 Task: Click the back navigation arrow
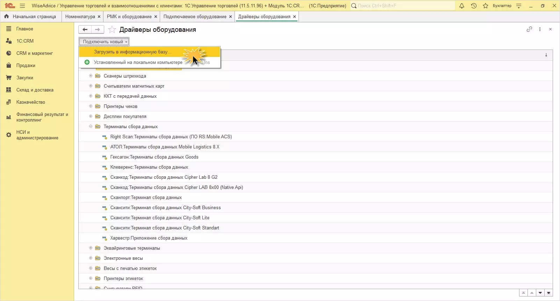click(x=85, y=30)
